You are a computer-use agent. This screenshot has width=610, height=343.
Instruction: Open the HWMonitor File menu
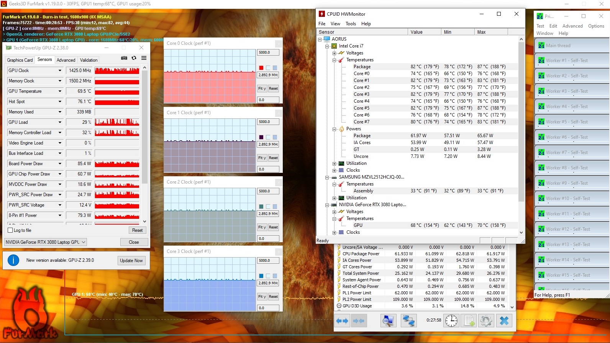[x=322, y=24]
